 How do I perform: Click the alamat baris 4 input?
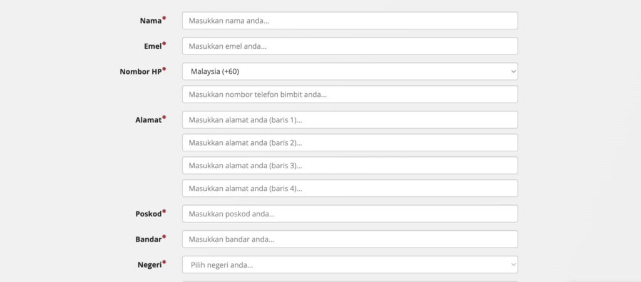pyautogui.click(x=349, y=188)
